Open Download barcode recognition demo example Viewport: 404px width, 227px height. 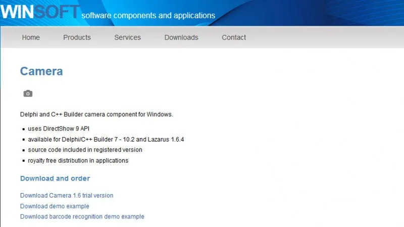[x=82, y=217]
